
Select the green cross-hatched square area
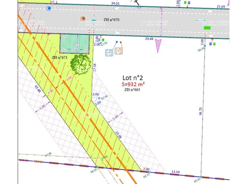[x=75, y=44]
